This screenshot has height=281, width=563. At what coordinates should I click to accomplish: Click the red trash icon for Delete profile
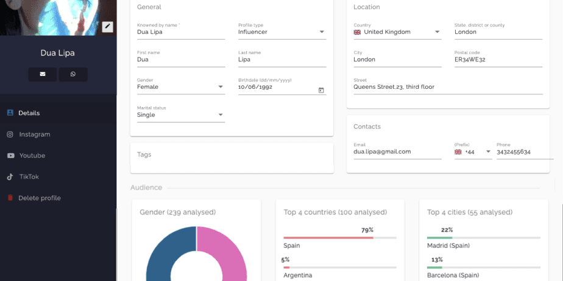click(x=10, y=198)
